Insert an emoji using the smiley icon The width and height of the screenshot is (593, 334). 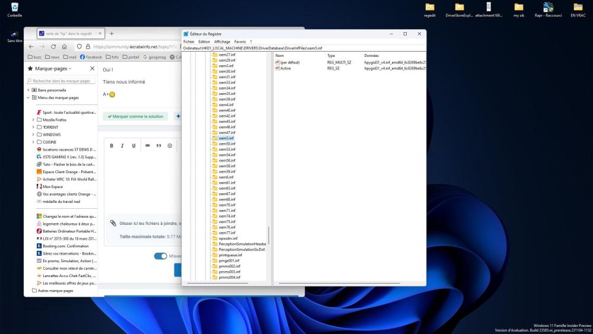click(x=170, y=145)
